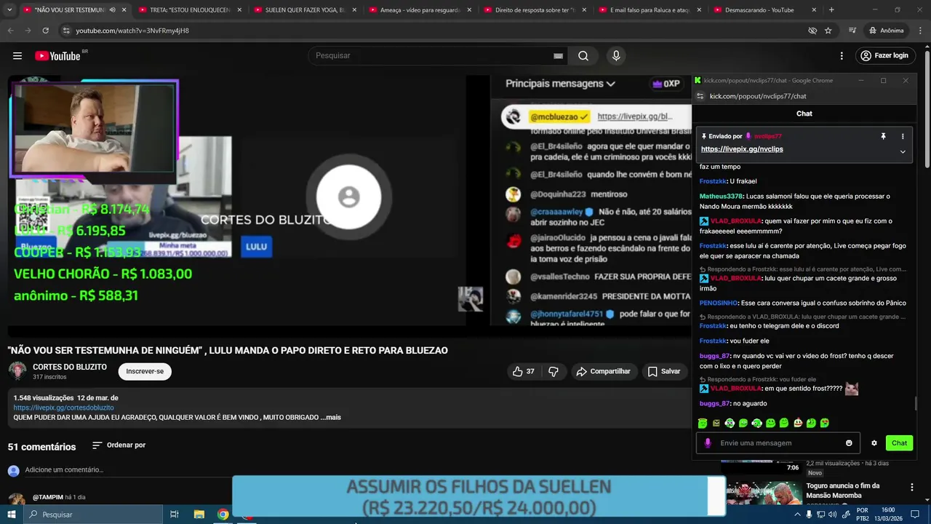Open the Chrome three-dot menu
Image resolution: width=931 pixels, height=524 pixels.
(919, 31)
